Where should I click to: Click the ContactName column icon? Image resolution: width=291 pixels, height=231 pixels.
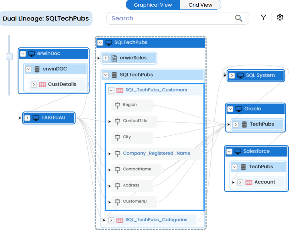(x=117, y=170)
